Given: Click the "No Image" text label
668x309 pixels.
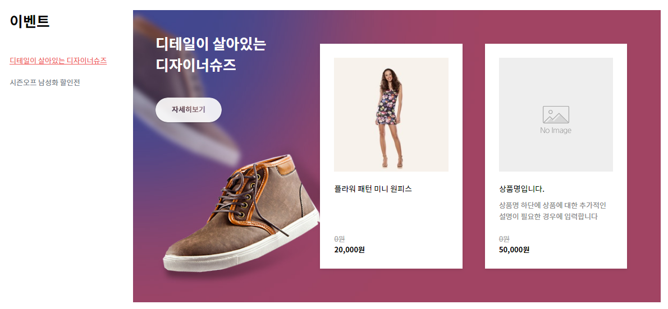Looking at the screenshot, I should 556,131.
